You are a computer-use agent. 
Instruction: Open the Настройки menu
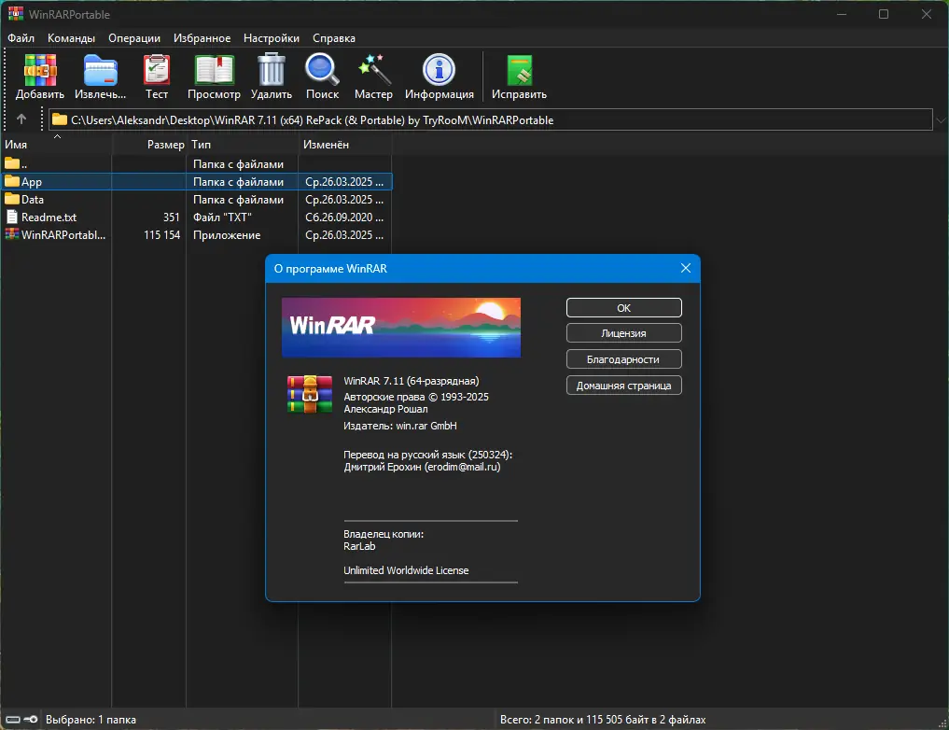click(x=272, y=38)
